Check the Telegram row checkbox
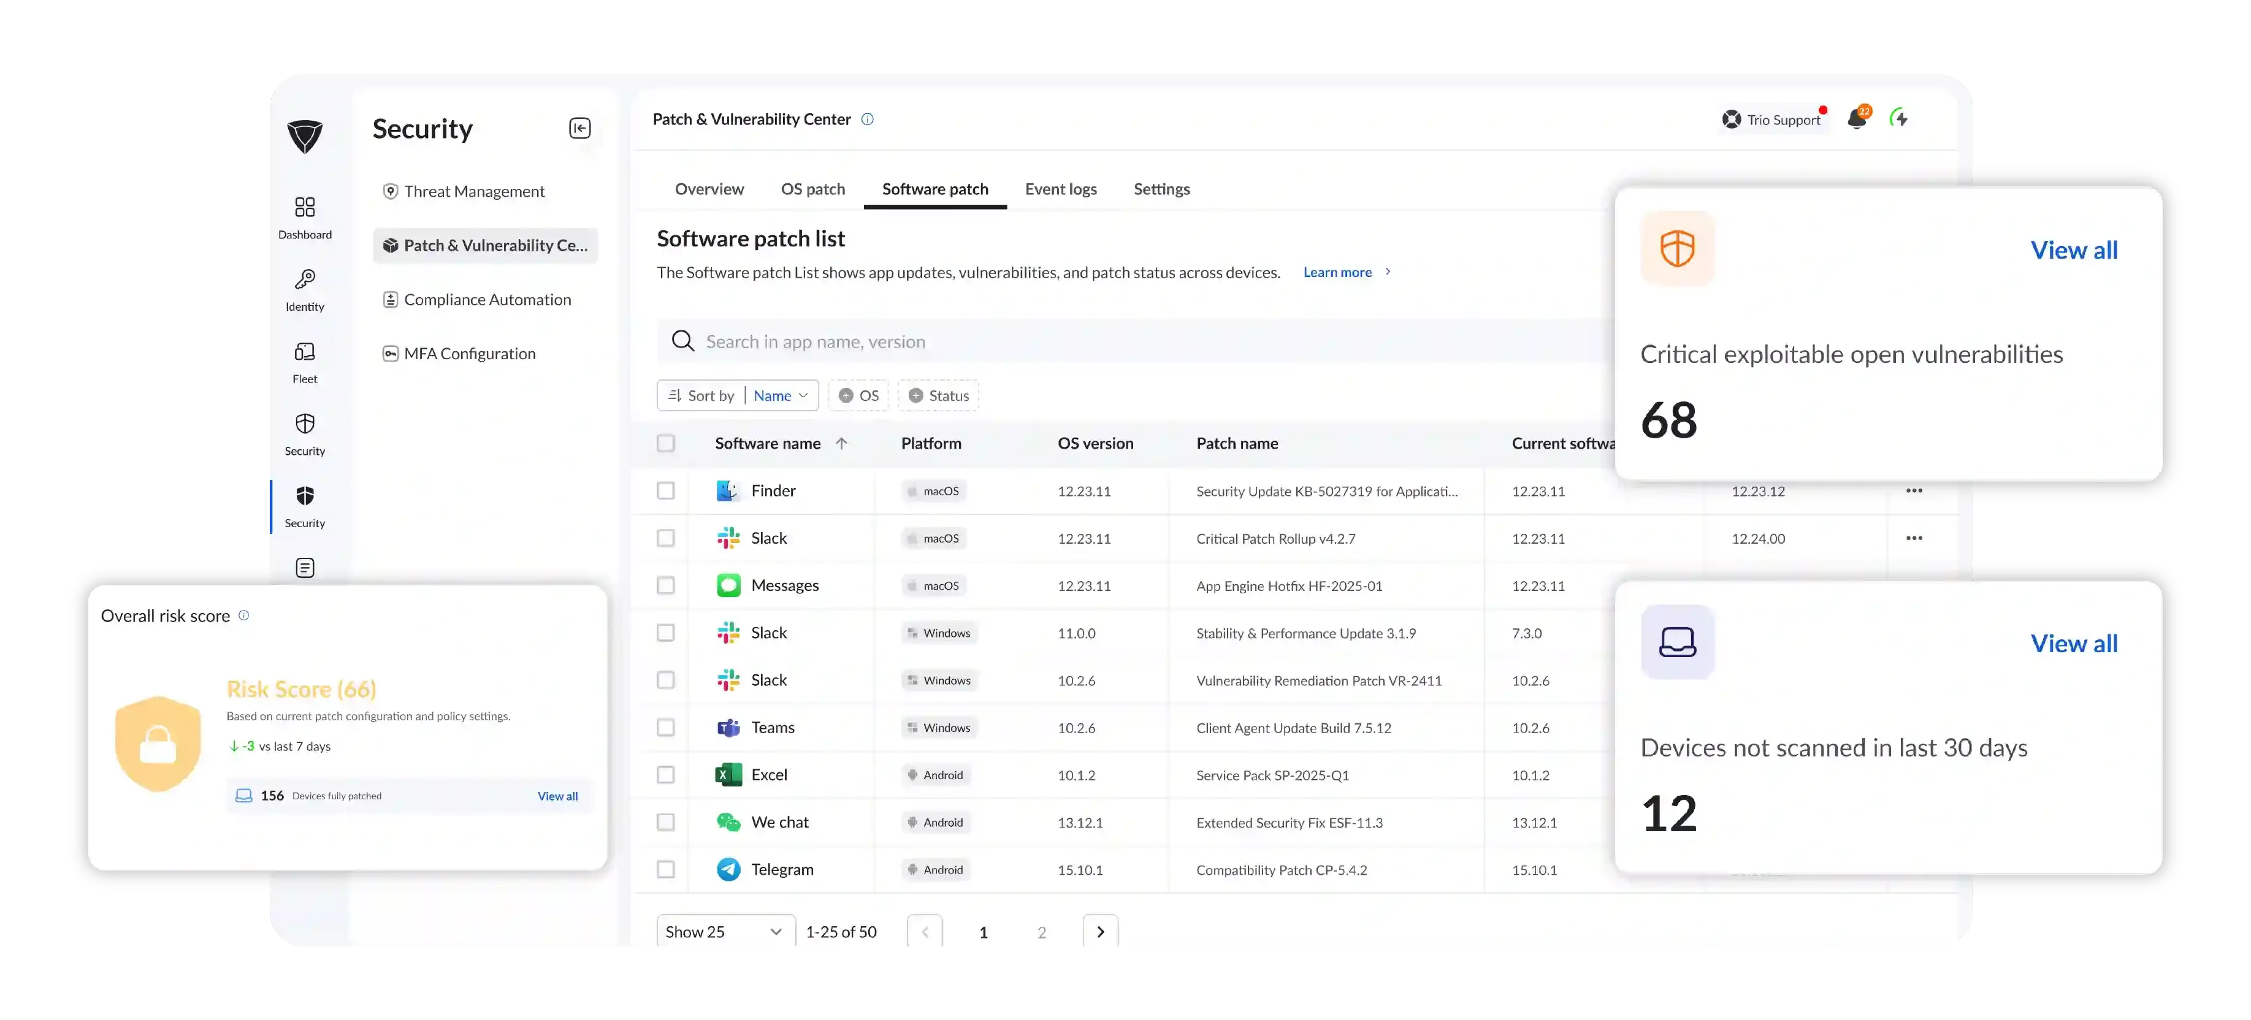2251x1020 pixels. pos(666,869)
